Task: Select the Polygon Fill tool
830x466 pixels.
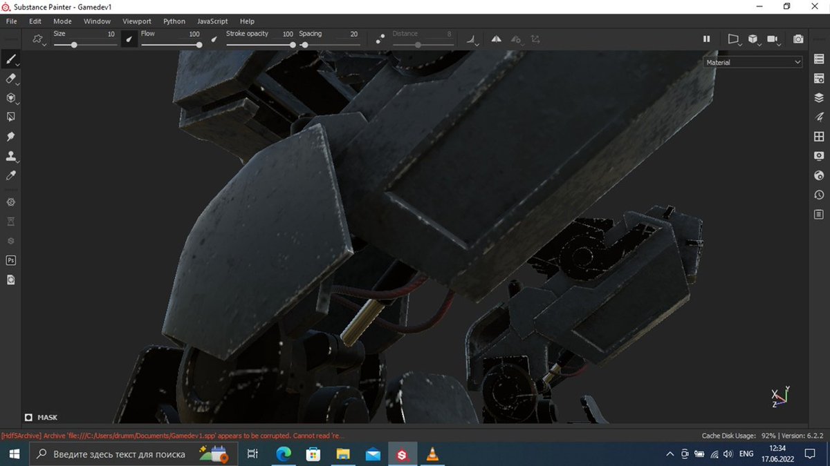Action: tap(10, 117)
